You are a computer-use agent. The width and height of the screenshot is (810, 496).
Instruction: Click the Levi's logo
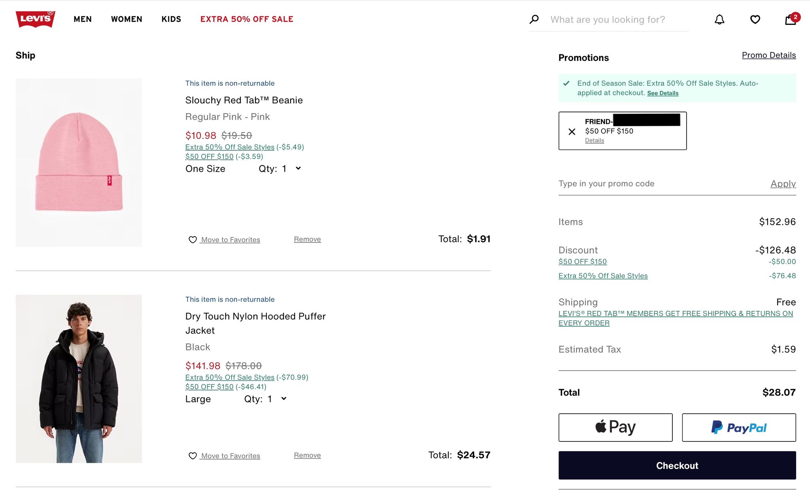(x=35, y=19)
